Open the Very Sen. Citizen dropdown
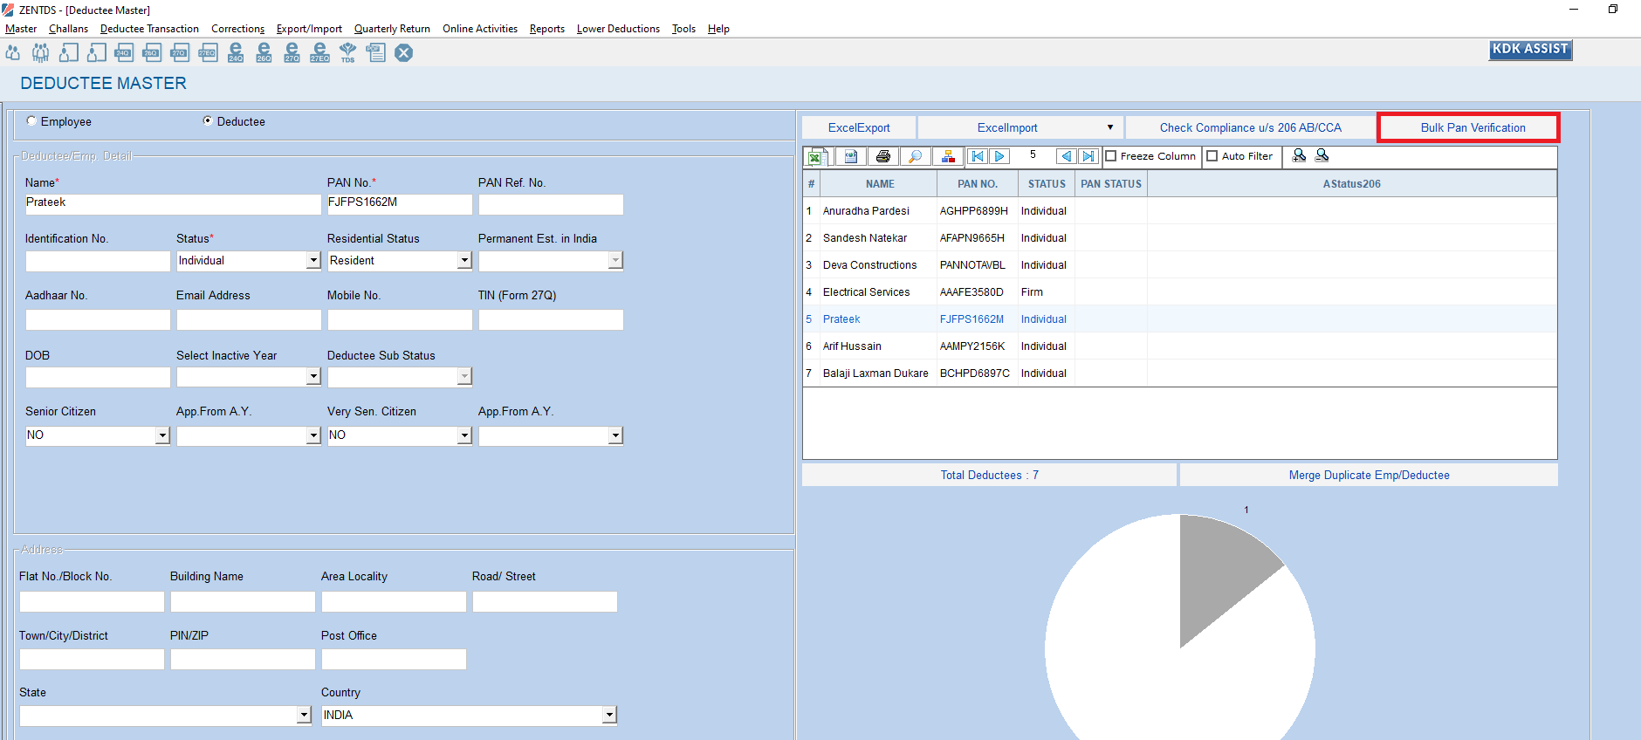Image resolution: width=1641 pixels, height=740 pixels. (x=464, y=435)
